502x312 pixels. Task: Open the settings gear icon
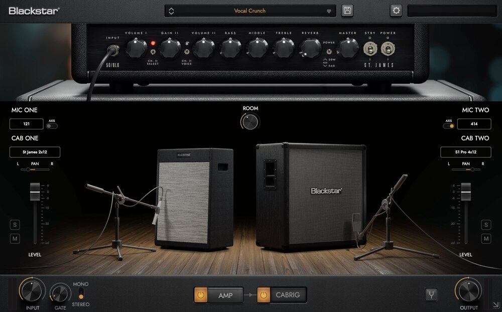(x=395, y=10)
